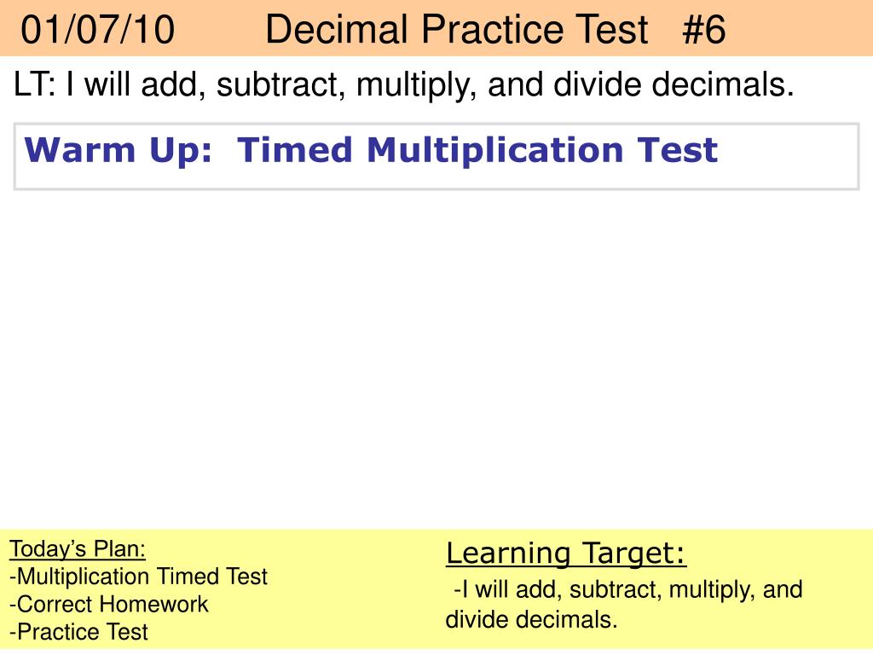Click the word multiply in the LT line
873x655 pixels.
[416, 85]
